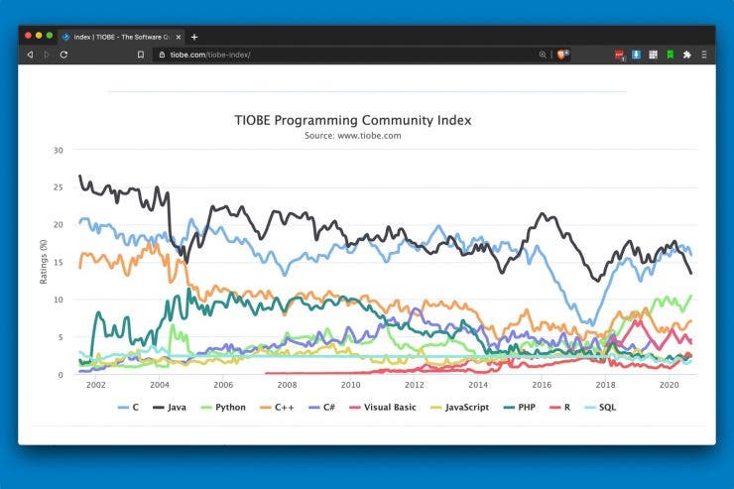Click the '2016' x-axis label
This screenshot has width=734, height=489.
(x=542, y=385)
